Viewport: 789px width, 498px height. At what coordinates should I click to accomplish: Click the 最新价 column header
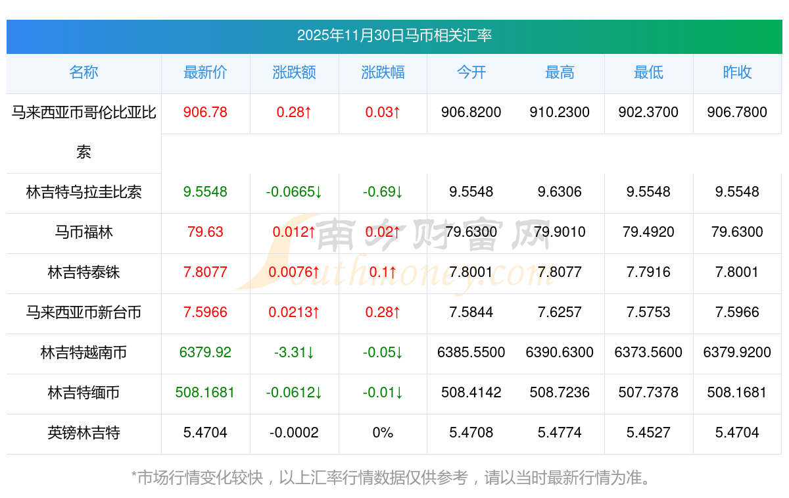pyautogui.click(x=205, y=73)
